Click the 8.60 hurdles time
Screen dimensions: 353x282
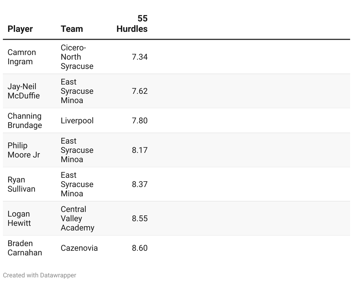click(140, 248)
